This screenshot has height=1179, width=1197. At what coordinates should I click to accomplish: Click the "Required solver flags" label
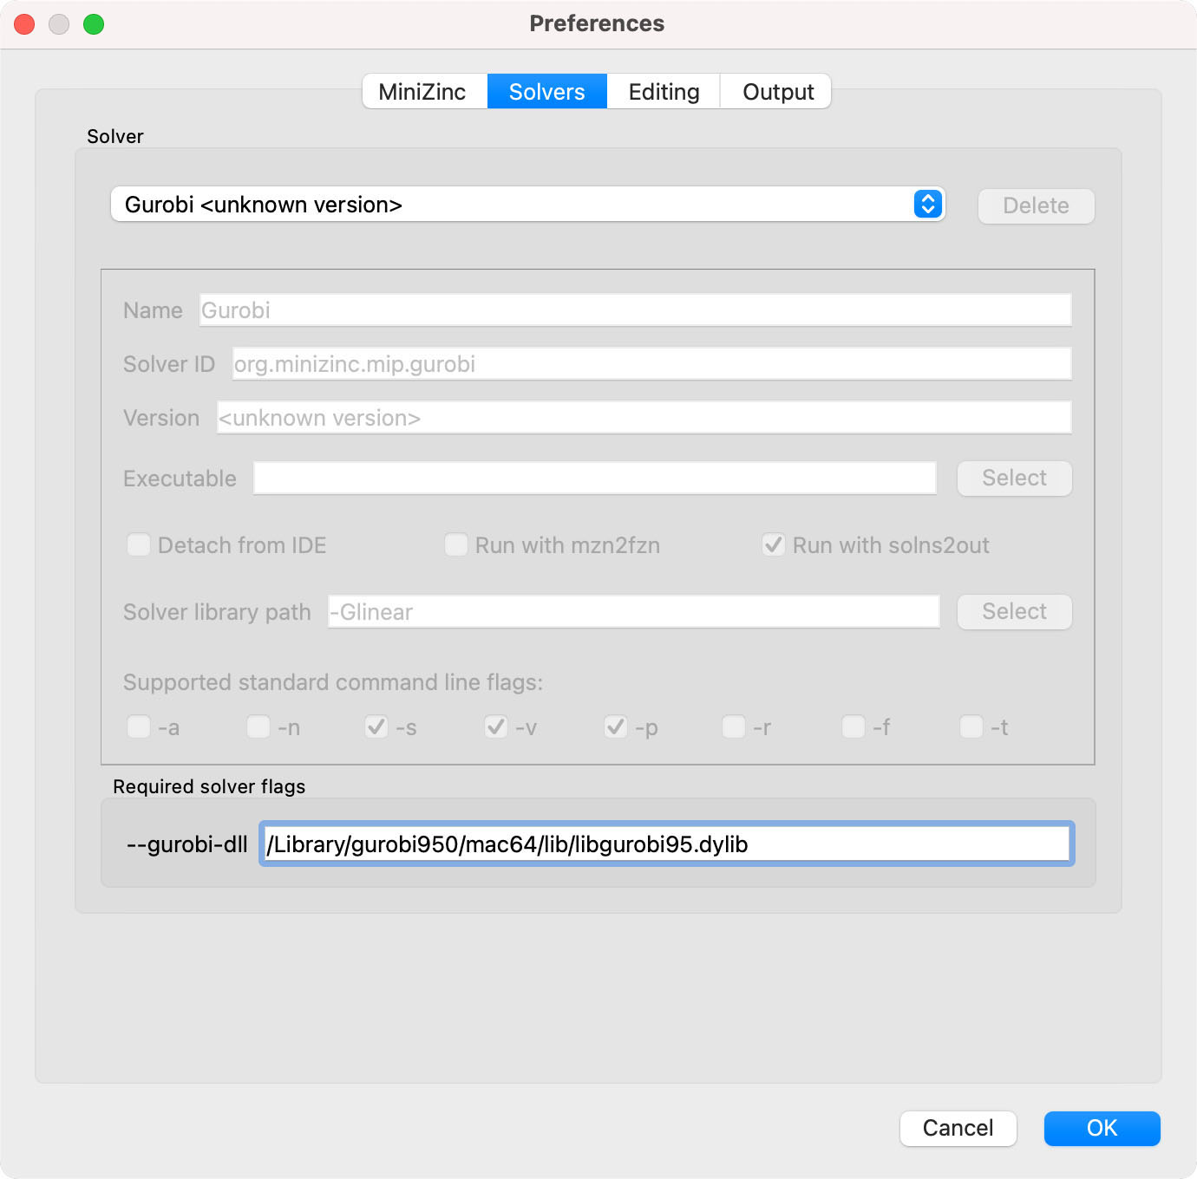click(x=209, y=786)
